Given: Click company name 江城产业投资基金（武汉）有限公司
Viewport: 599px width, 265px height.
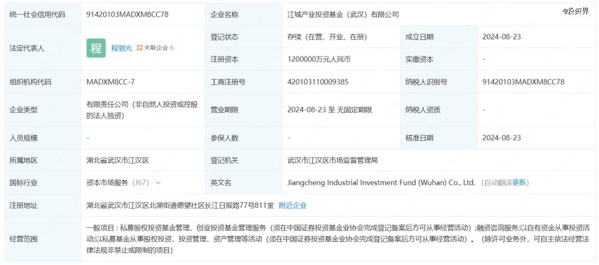Looking at the screenshot, I should pos(343,14).
